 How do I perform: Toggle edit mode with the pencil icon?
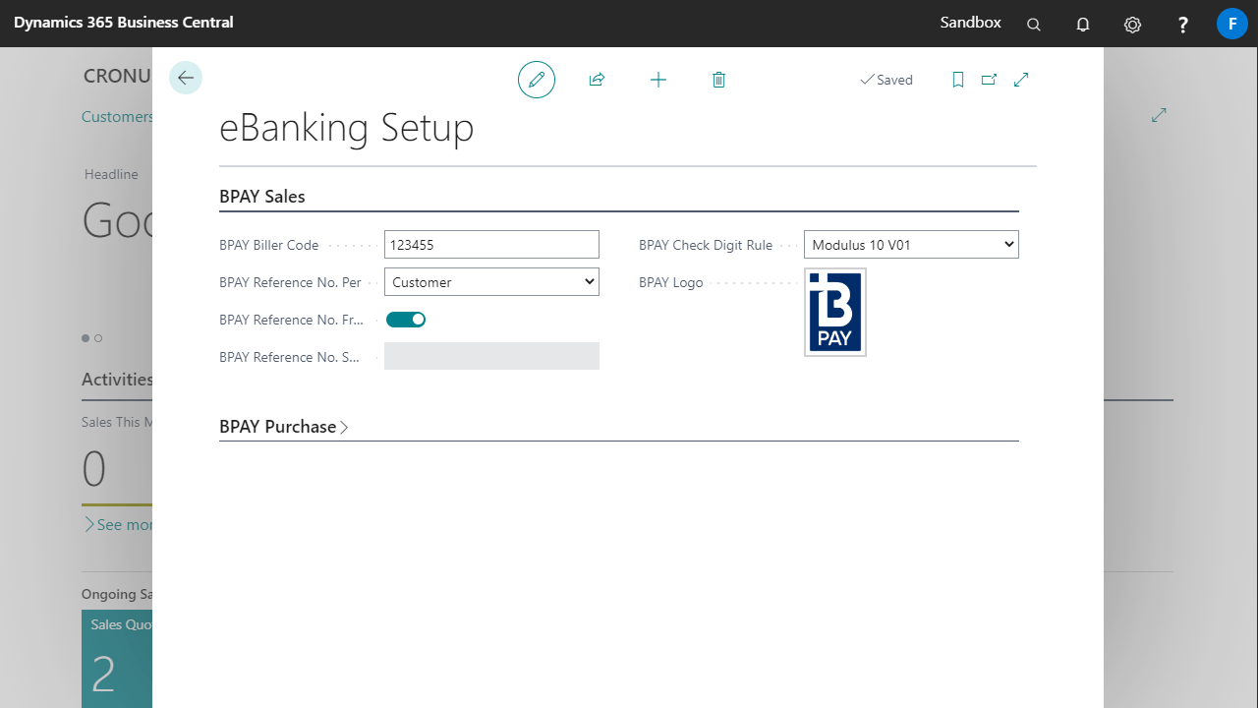pyautogui.click(x=537, y=80)
